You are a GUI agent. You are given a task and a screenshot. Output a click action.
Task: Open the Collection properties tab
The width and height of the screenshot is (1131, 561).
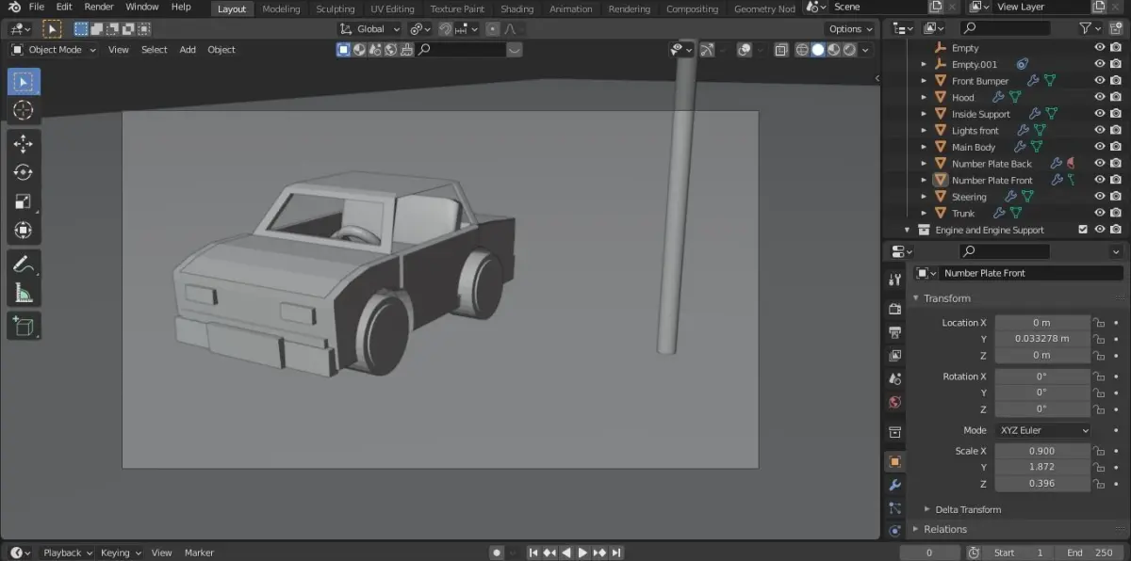tap(894, 432)
